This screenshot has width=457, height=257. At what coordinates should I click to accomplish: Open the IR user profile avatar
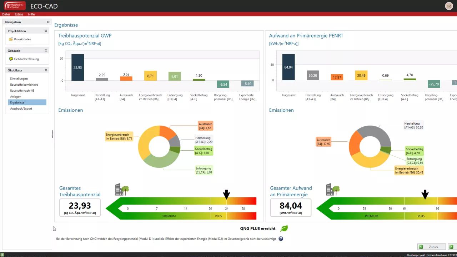coord(448,6)
